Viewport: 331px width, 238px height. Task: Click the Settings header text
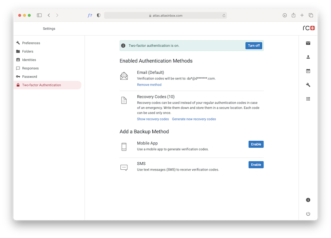point(49,29)
